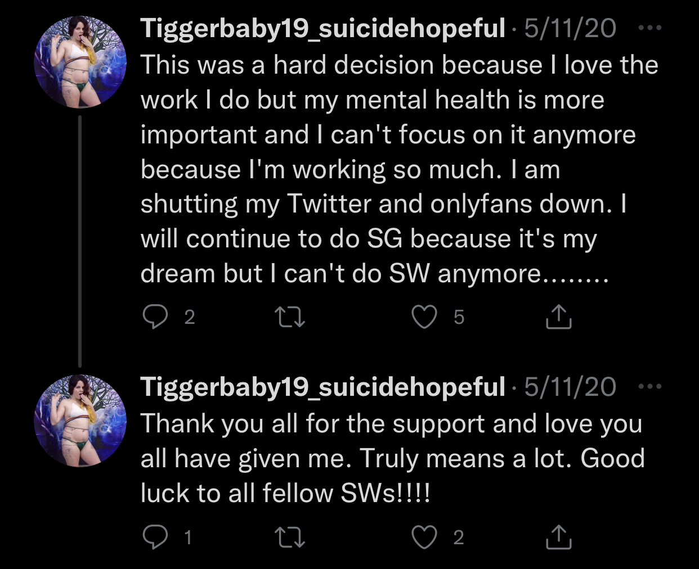Like the second tweet with 2 likes
Viewport: 699px width, 569px height.
(424, 537)
